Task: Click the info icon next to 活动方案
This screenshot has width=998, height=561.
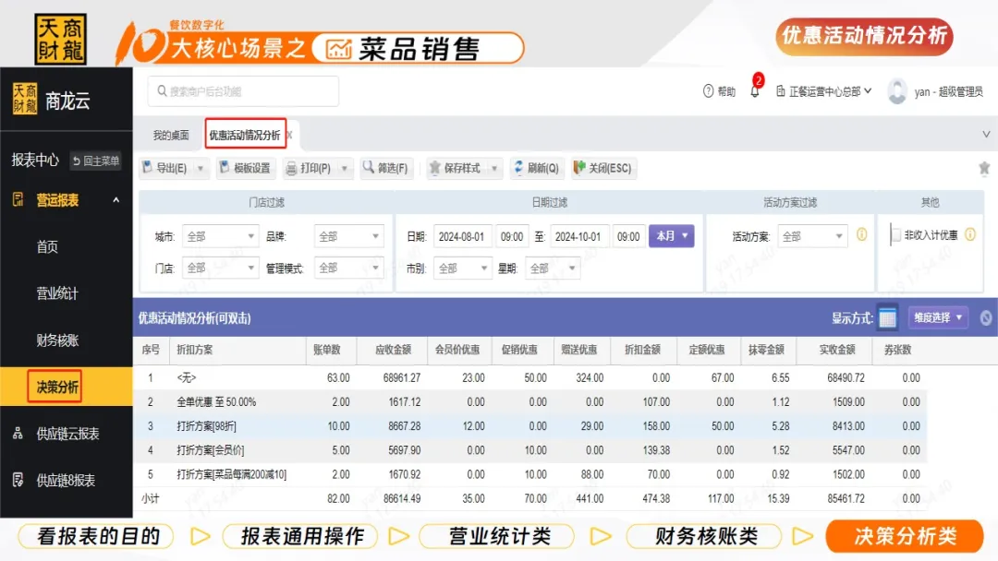Action: 862,235
